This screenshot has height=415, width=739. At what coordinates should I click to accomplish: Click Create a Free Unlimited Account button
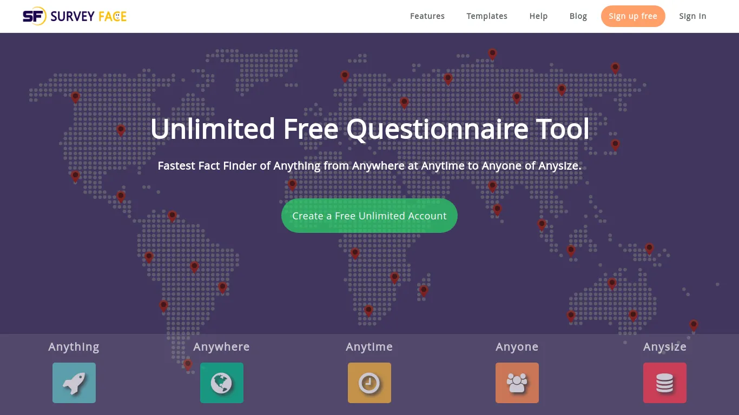[369, 216]
